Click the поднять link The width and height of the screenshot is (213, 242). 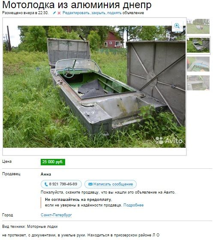[114, 13]
